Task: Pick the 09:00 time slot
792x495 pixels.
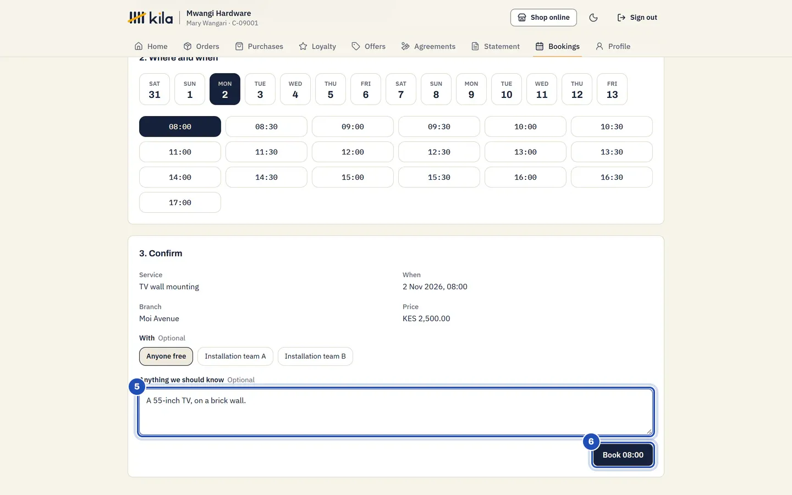Action: click(353, 127)
